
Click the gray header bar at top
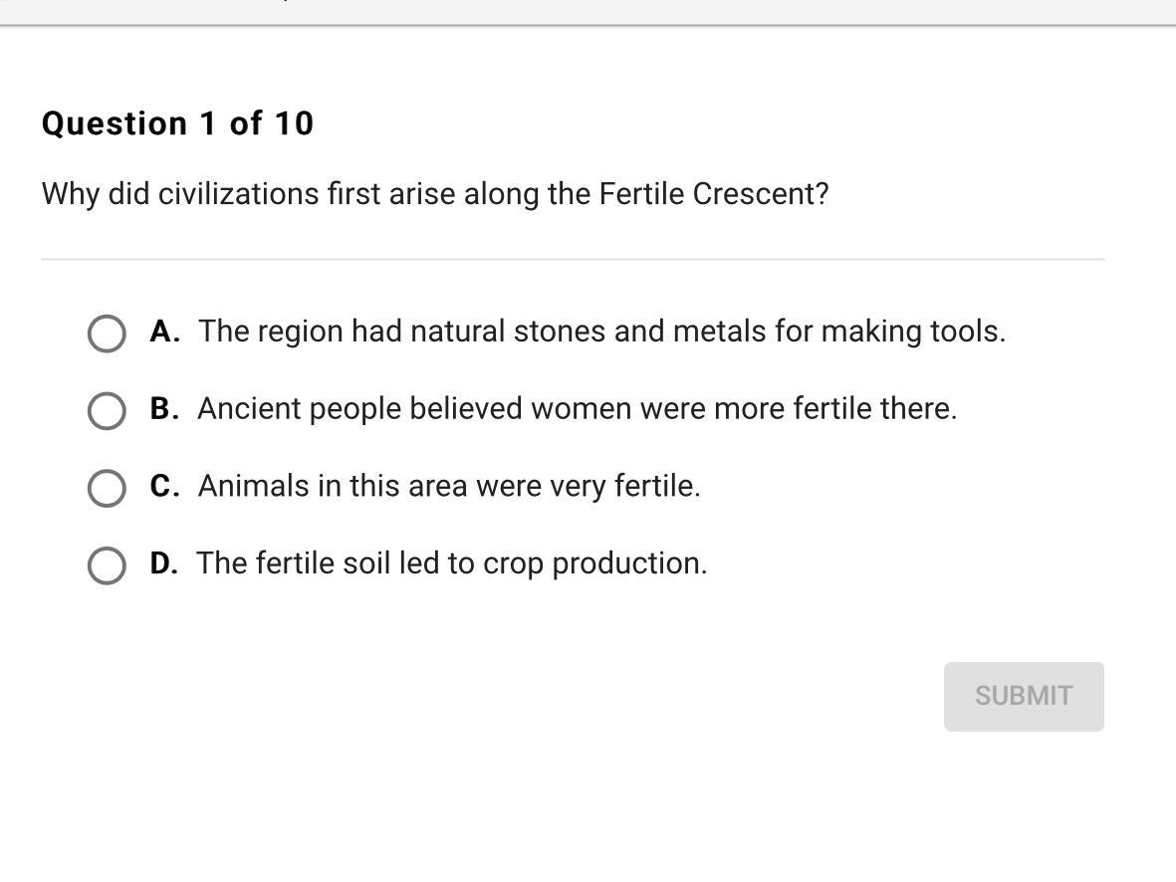(588, 11)
